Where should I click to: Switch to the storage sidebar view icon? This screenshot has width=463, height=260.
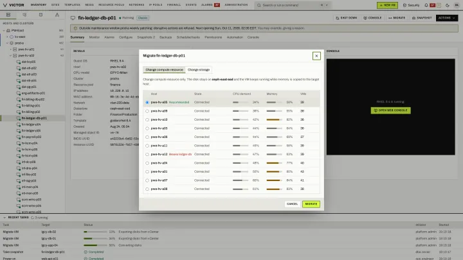tap(41, 15)
